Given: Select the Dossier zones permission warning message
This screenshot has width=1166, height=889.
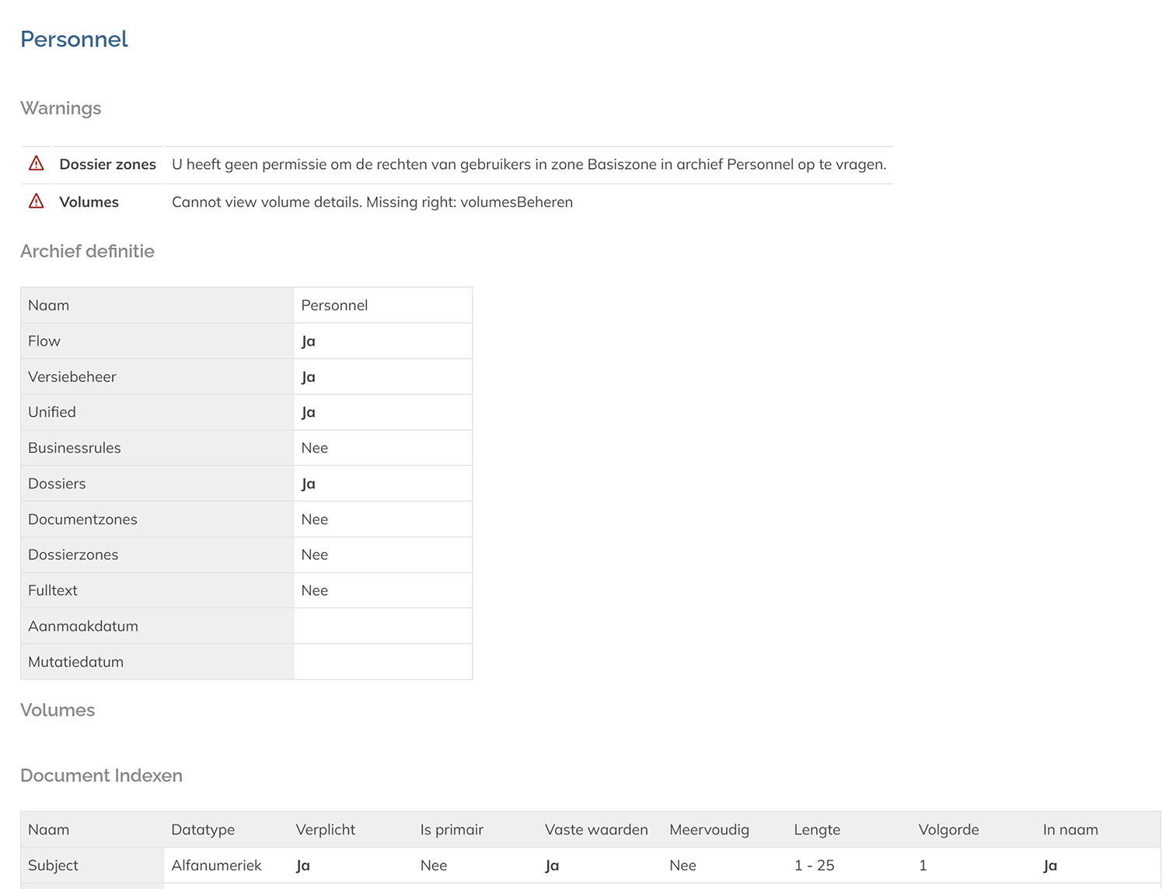Looking at the screenshot, I should pos(529,164).
